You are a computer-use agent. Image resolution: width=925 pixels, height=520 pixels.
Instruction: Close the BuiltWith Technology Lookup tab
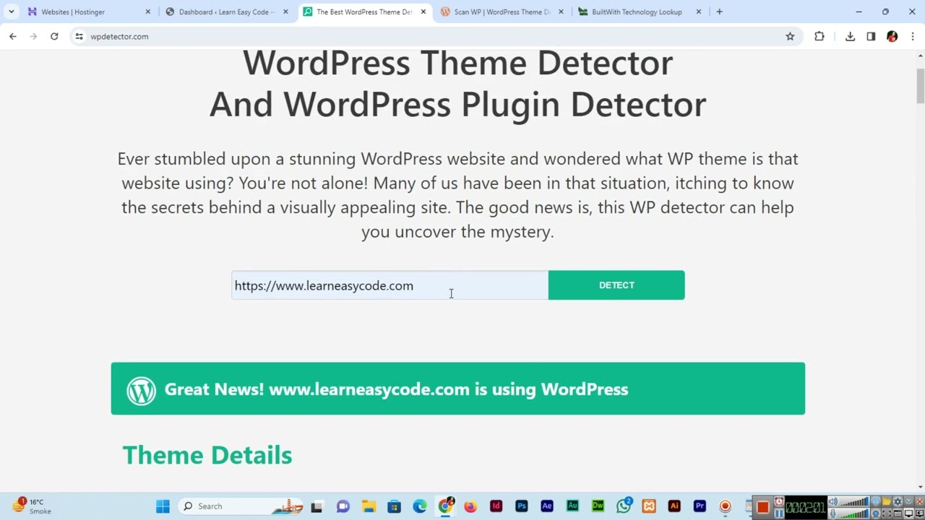pos(699,12)
